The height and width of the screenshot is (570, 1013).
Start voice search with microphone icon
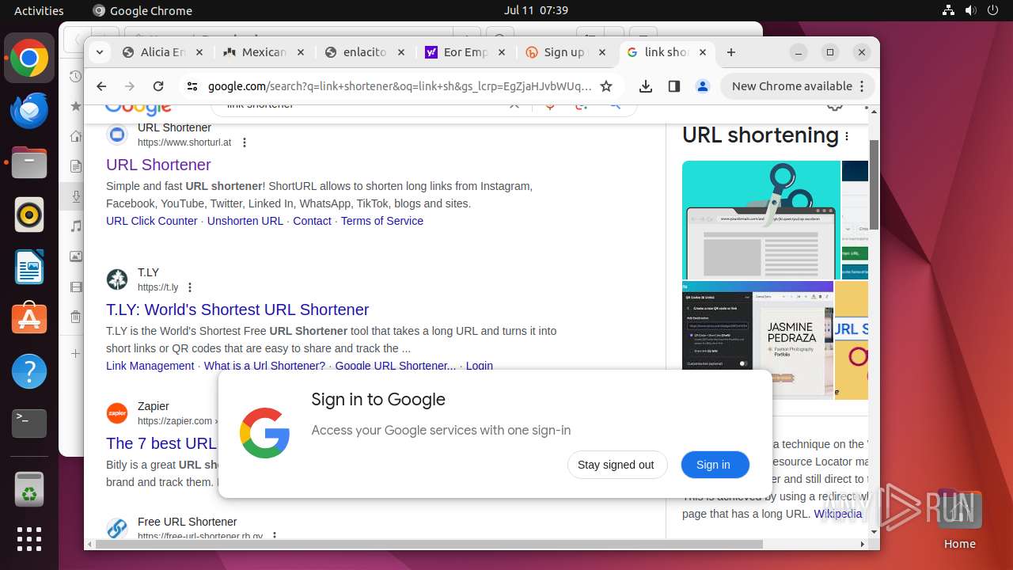[x=550, y=105]
